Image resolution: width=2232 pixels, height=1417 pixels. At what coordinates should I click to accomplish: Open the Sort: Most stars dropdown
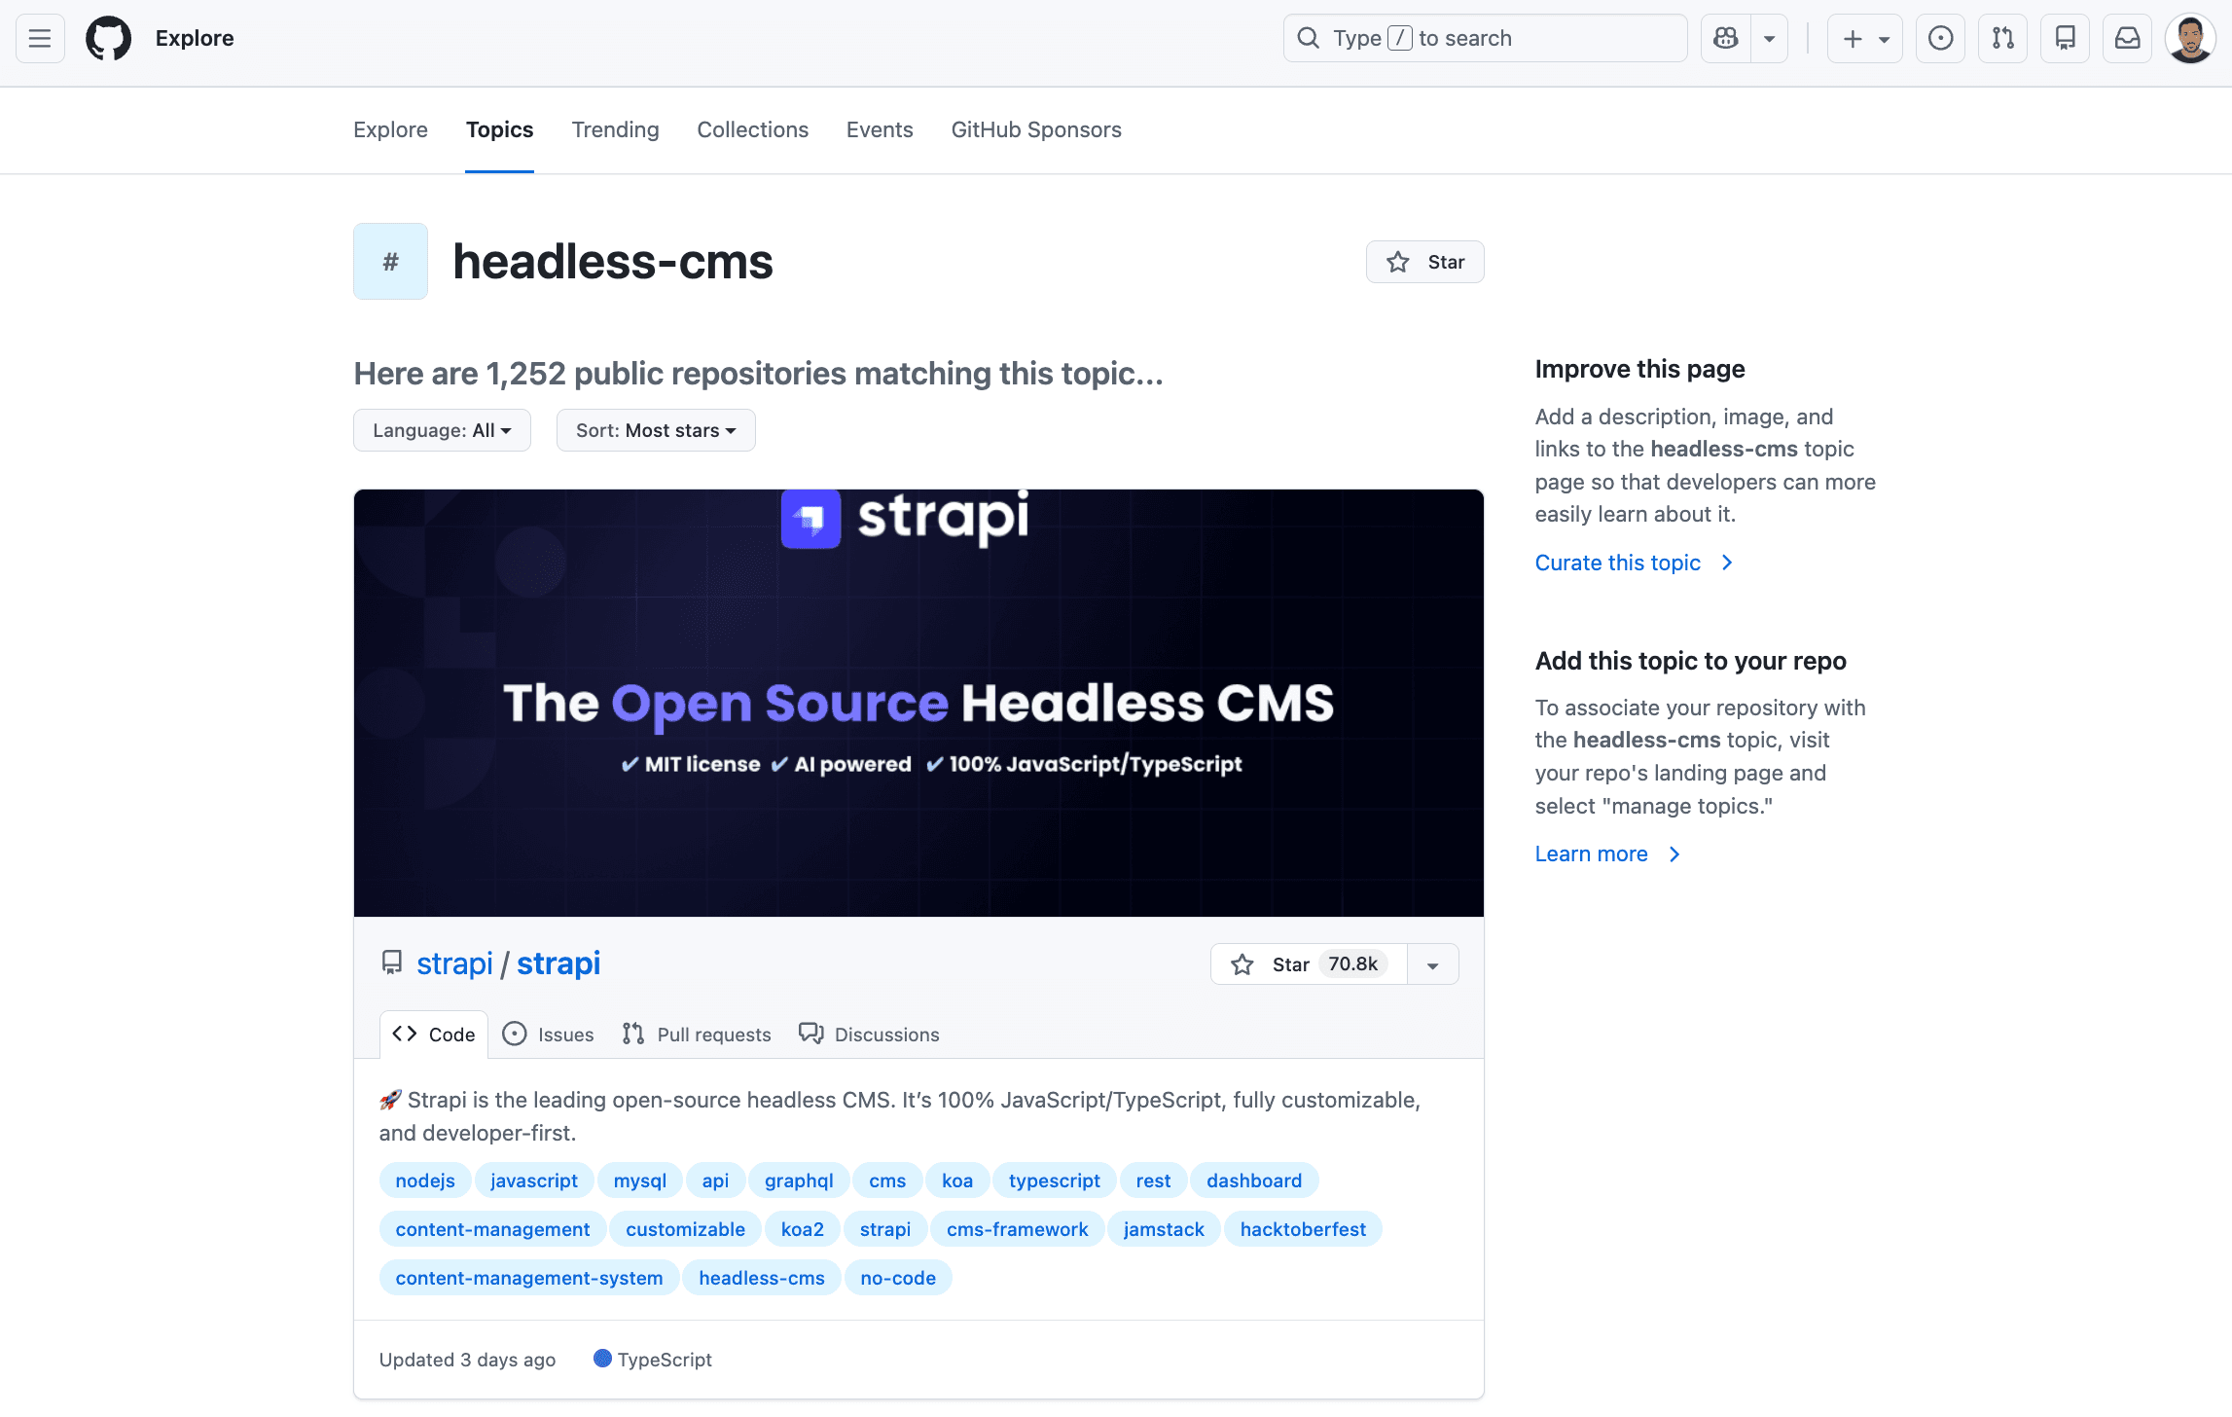point(655,429)
